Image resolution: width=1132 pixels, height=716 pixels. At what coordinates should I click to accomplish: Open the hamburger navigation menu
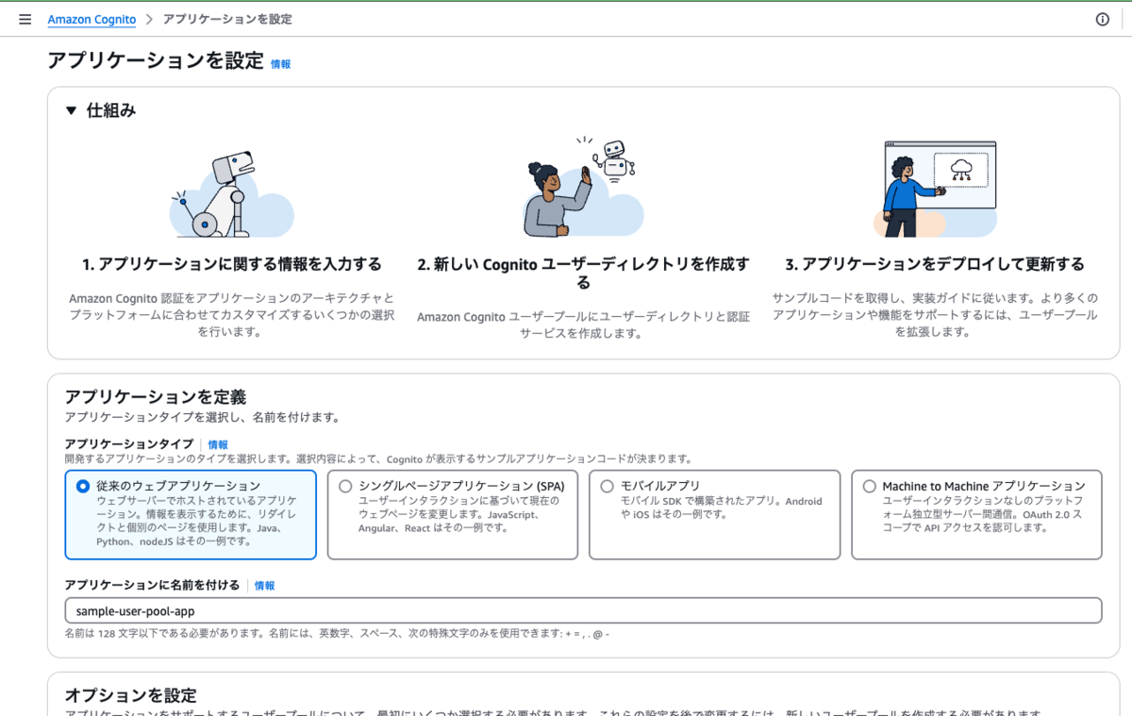[x=25, y=19]
